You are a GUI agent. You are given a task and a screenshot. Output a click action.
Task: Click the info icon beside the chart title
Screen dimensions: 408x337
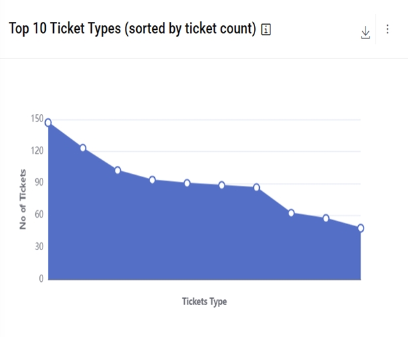coord(266,30)
